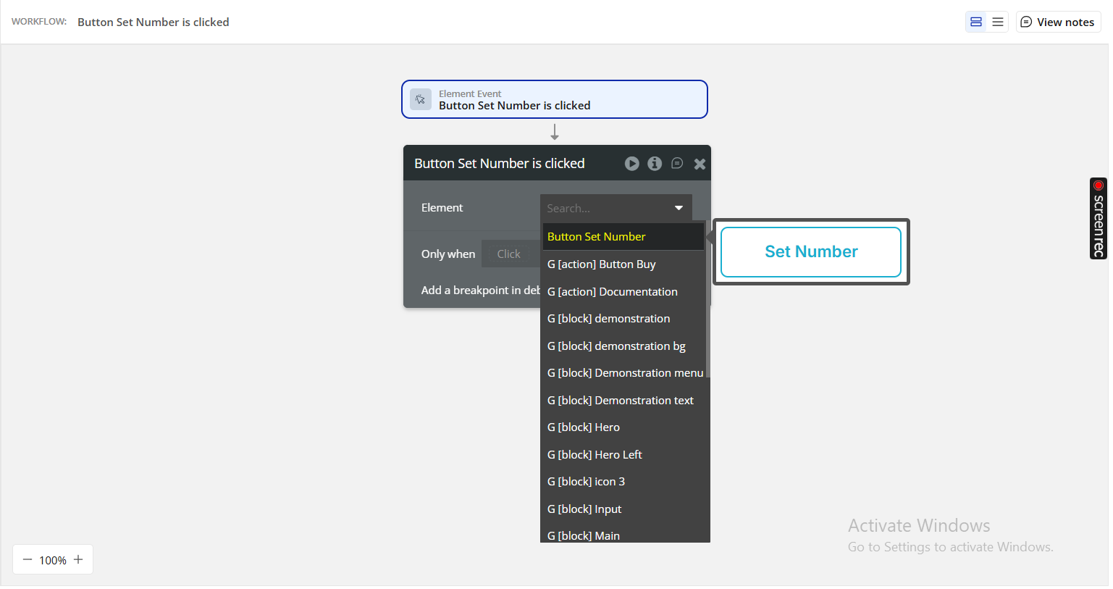This screenshot has height=589, width=1113.
Task: Click the Element label in the panel
Action: [442, 208]
